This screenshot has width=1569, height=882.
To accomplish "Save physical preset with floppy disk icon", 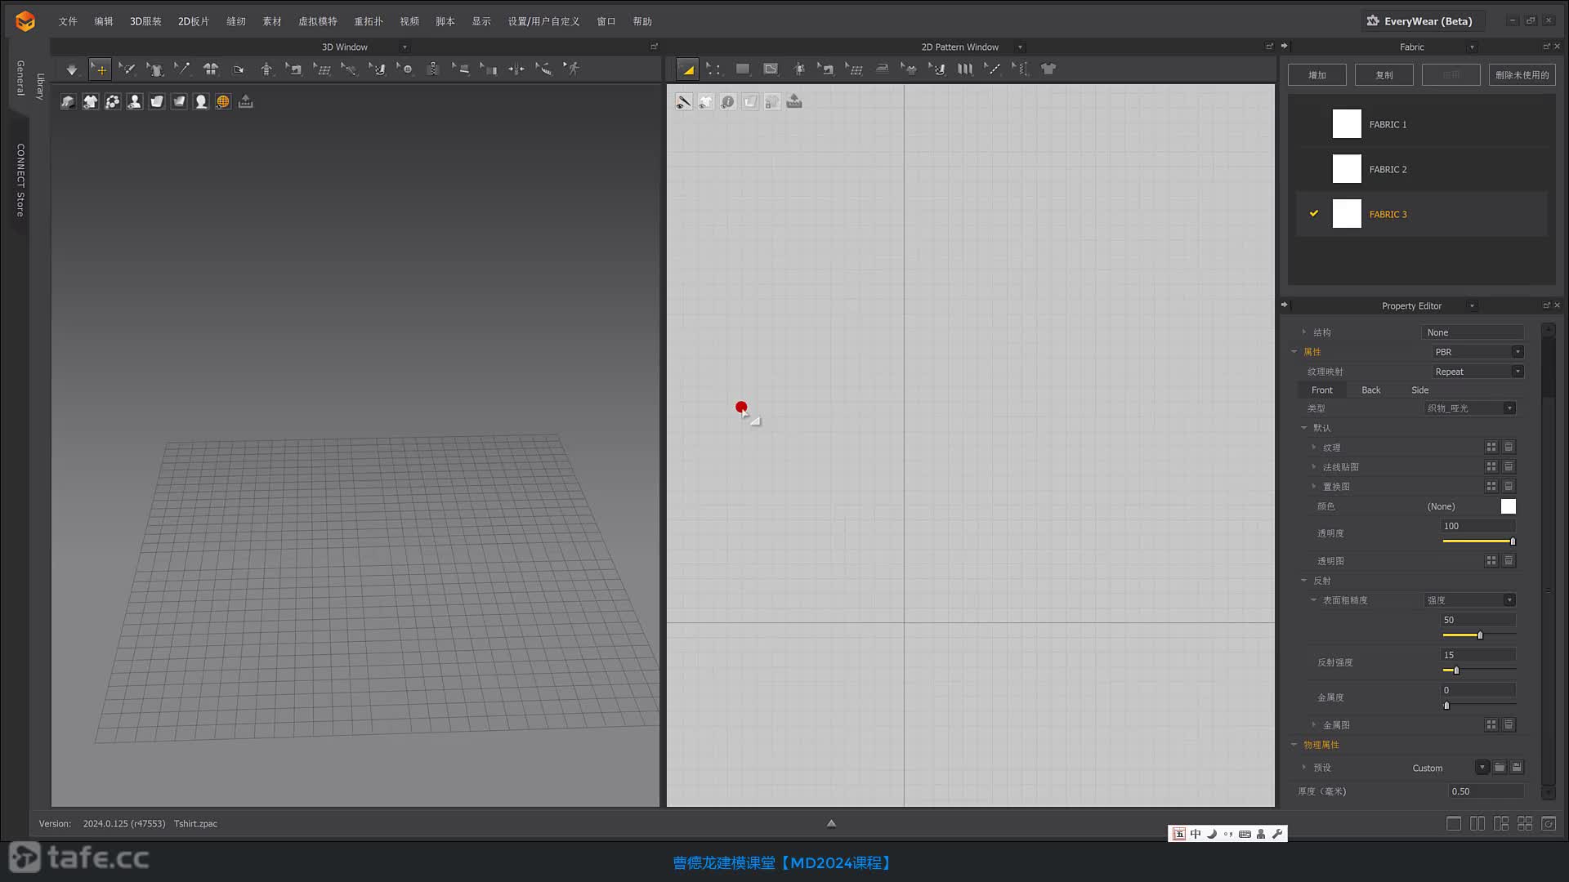I will [1517, 768].
